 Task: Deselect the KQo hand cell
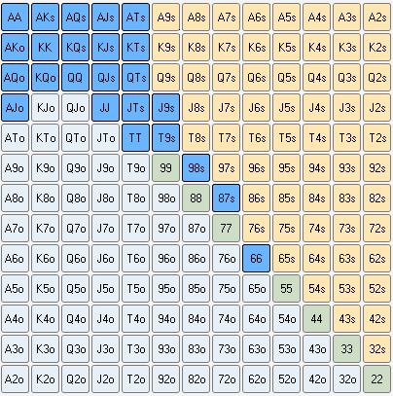tap(45, 78)
